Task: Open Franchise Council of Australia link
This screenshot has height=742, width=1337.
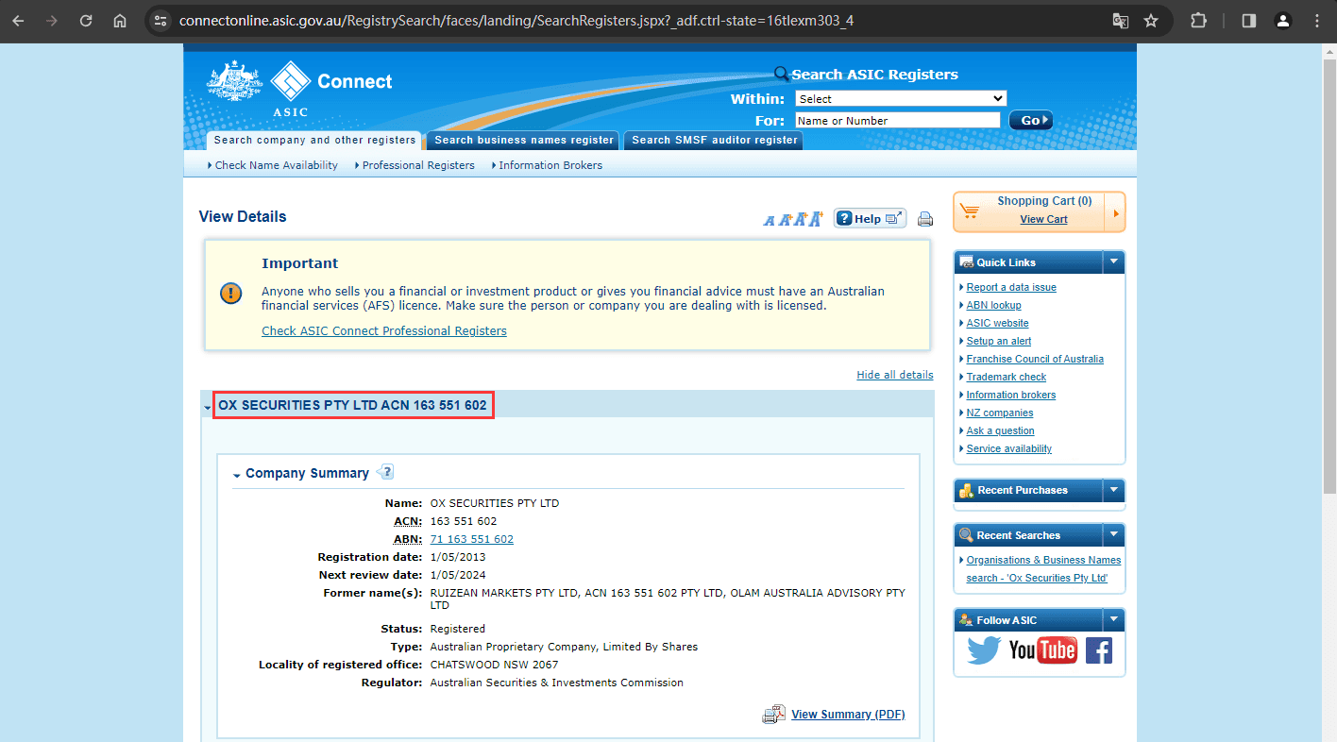Action: click(1035, 359)
